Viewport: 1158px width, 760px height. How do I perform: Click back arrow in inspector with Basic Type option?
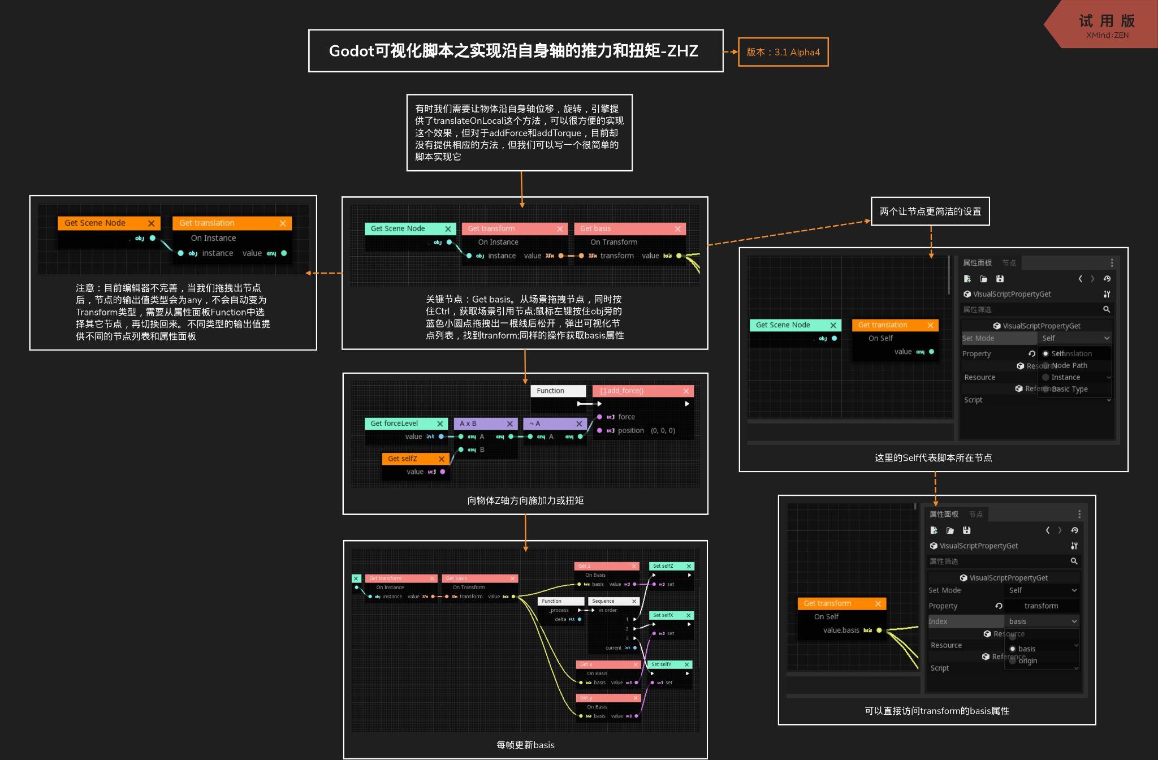point(1080,279)
